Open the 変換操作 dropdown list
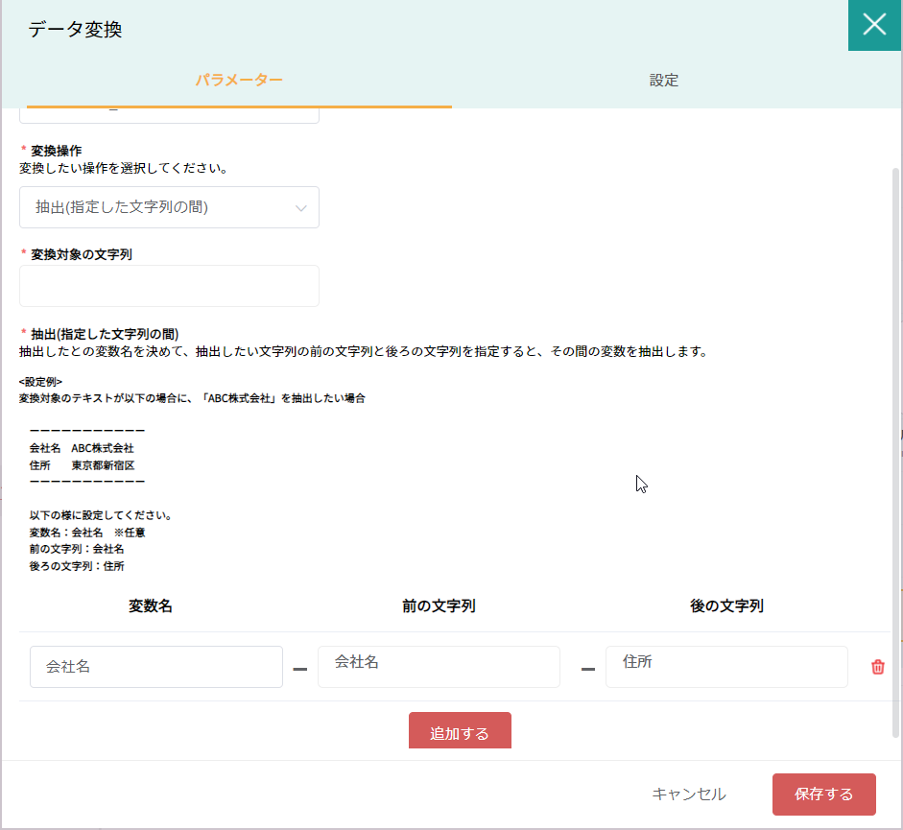Image resolution: width=903 pixels, height=830 pixels. click(169, 207)
